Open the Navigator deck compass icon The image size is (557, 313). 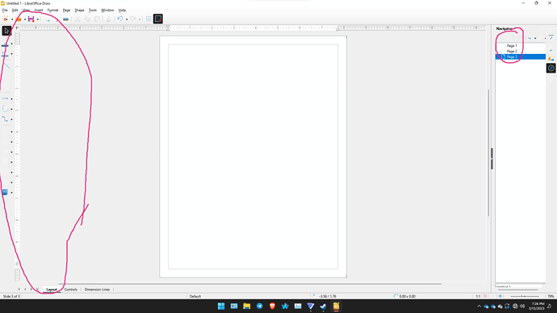[x=551, y=68]
